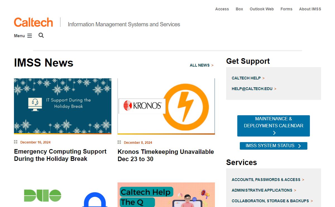Viewport: 335px width, 207px height.
Task: Read Emergency Computing Support During the Holiday Break
Action: [x=60, y=155]
